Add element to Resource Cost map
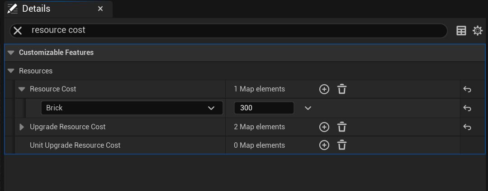488x191 pixels. [x=324, y=89]
